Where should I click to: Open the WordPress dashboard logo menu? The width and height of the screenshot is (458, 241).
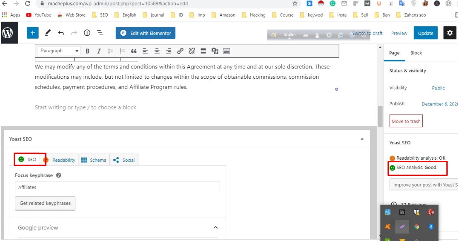click(9, 32)
